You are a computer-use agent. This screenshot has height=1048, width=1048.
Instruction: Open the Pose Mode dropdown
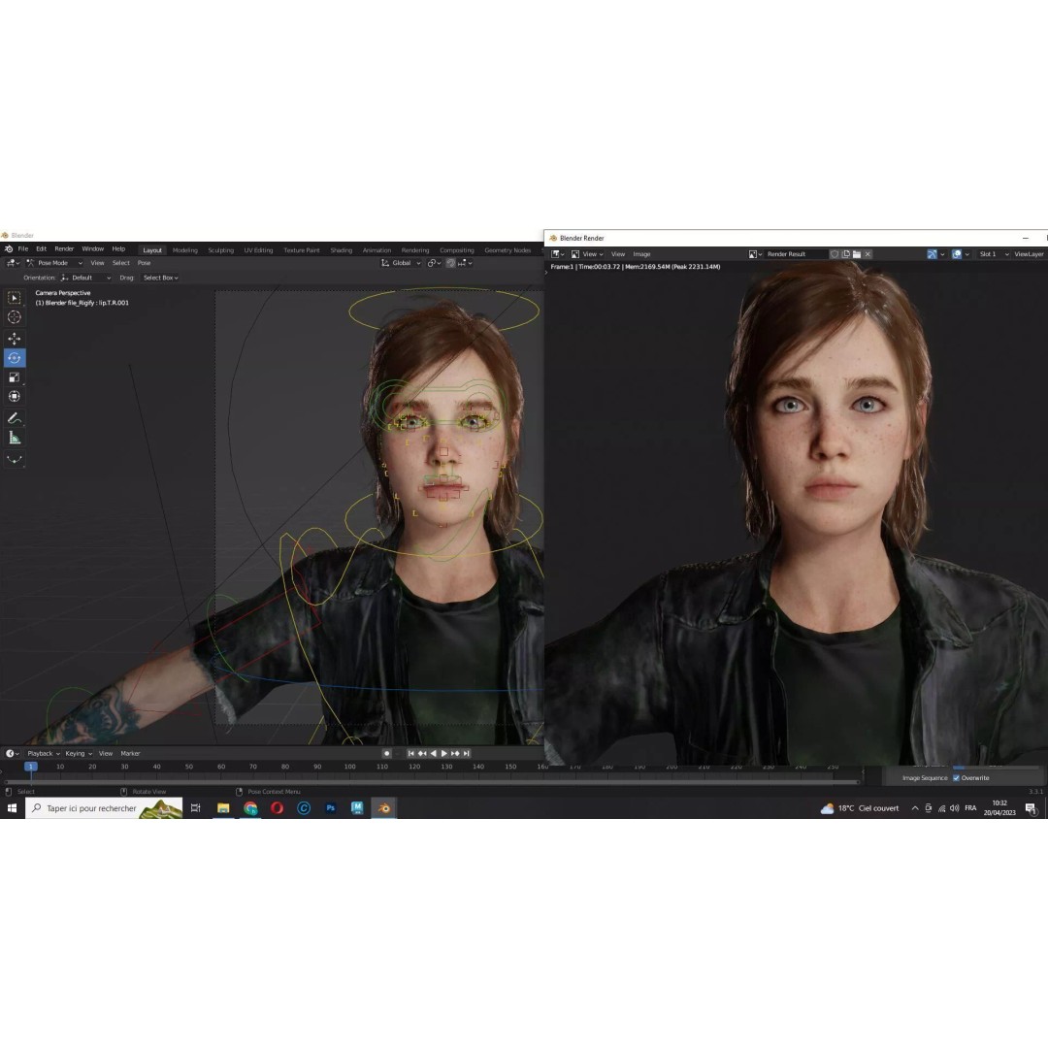(54, 263)
